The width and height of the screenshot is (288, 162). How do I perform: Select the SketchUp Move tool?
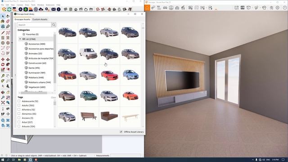point(3,59)
